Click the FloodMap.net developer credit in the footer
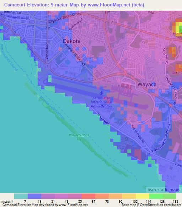 (45, 205)
